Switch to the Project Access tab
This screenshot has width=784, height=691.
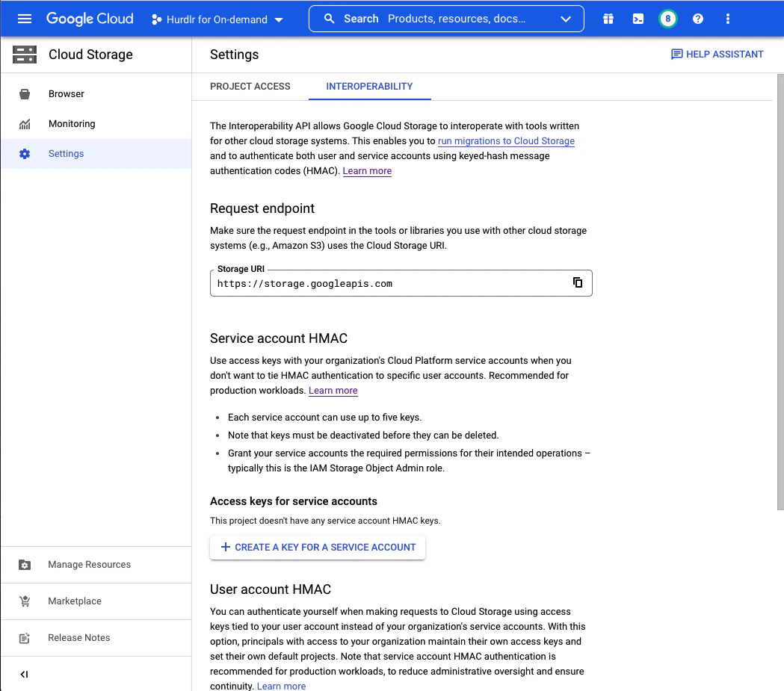pyautogui.click(x=250, y=87)
